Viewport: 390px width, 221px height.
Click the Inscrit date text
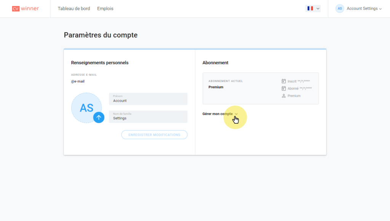click(x=299, y=81)
